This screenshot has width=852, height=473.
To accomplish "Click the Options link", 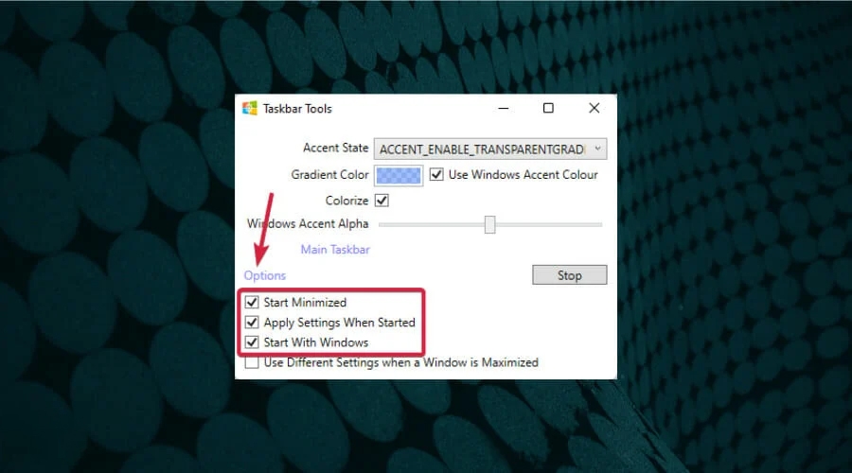I will [265, 275].
